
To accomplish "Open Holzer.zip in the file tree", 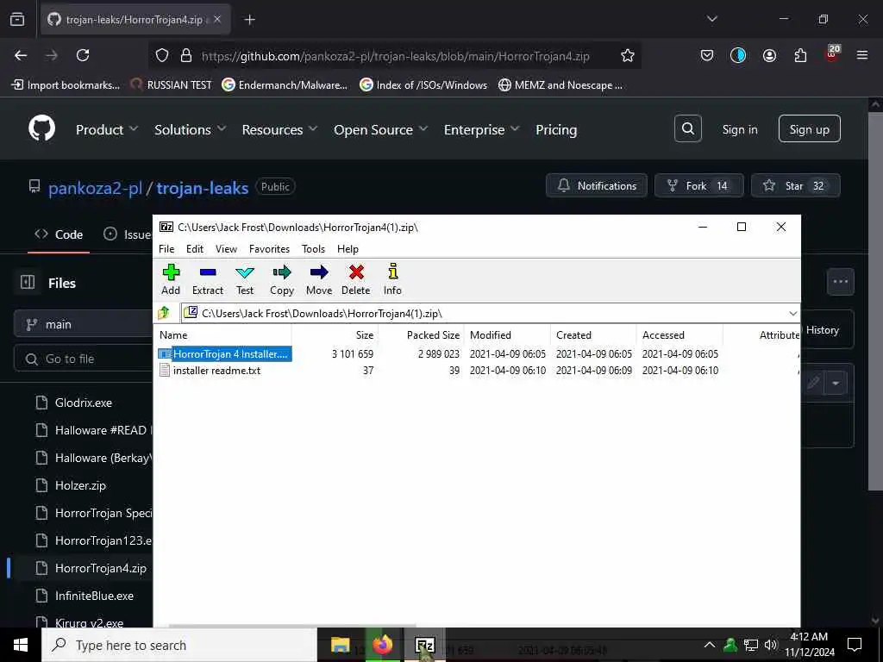I will point(80,485).
